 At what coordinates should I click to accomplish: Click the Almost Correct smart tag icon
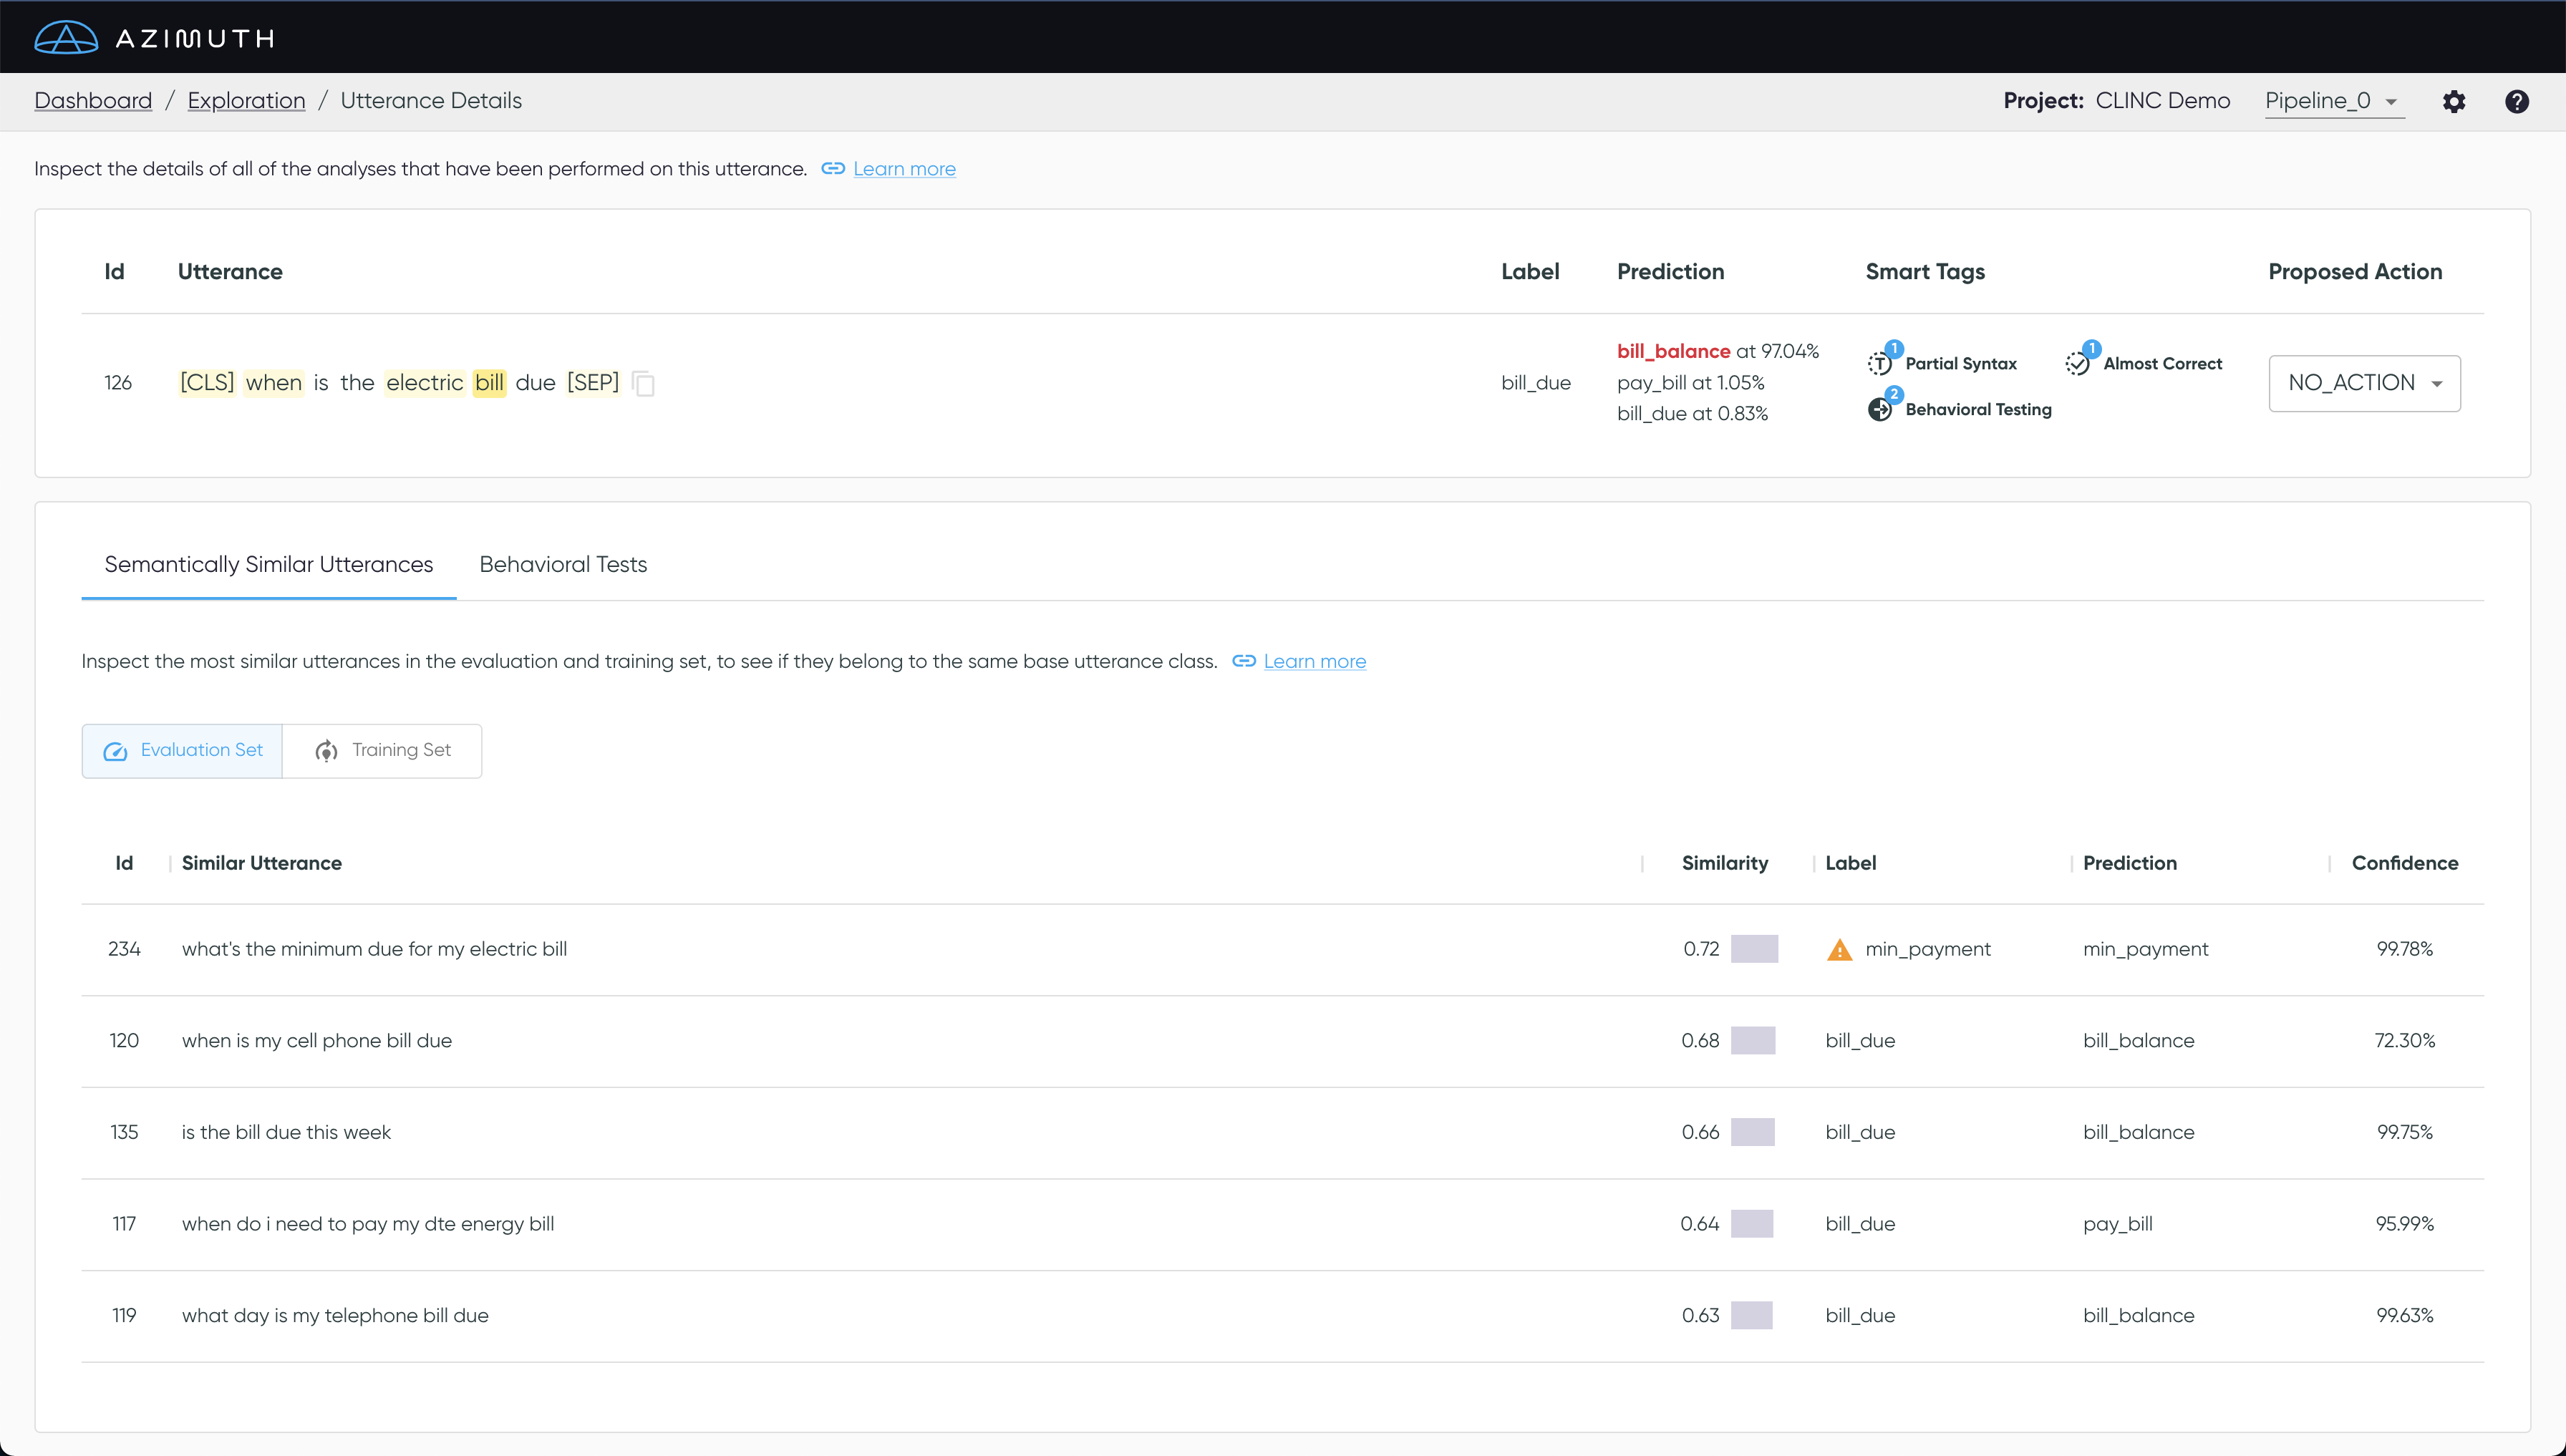tap(2078, 364)
